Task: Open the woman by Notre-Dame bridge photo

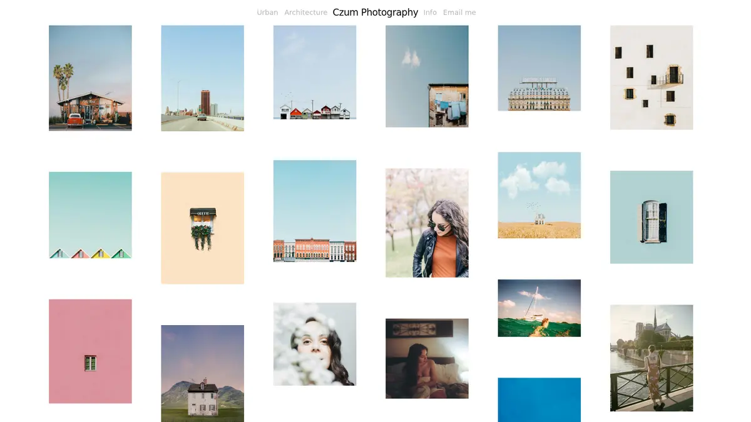Action: pyautogui.click(x=651, y=358)
